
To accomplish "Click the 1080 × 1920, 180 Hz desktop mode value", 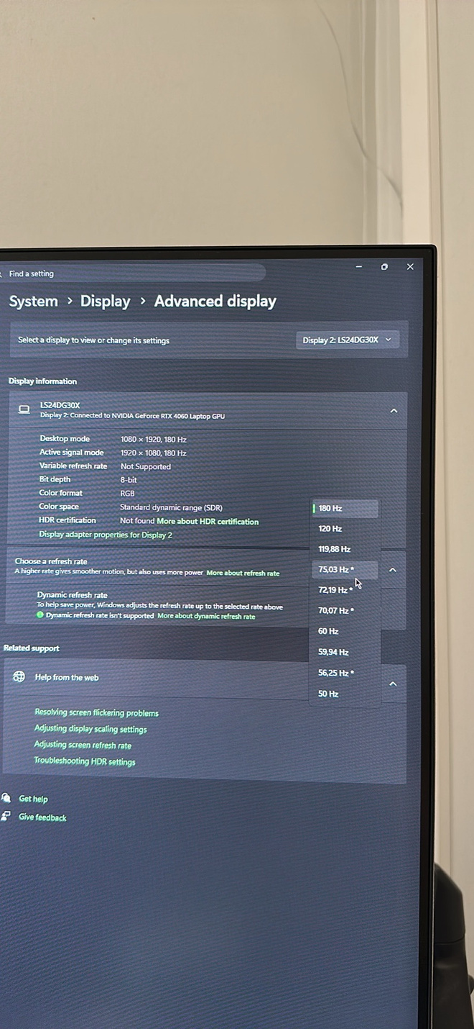I will pos(153,439).
